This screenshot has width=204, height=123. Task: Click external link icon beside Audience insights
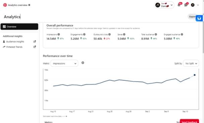tap(35, 41)
